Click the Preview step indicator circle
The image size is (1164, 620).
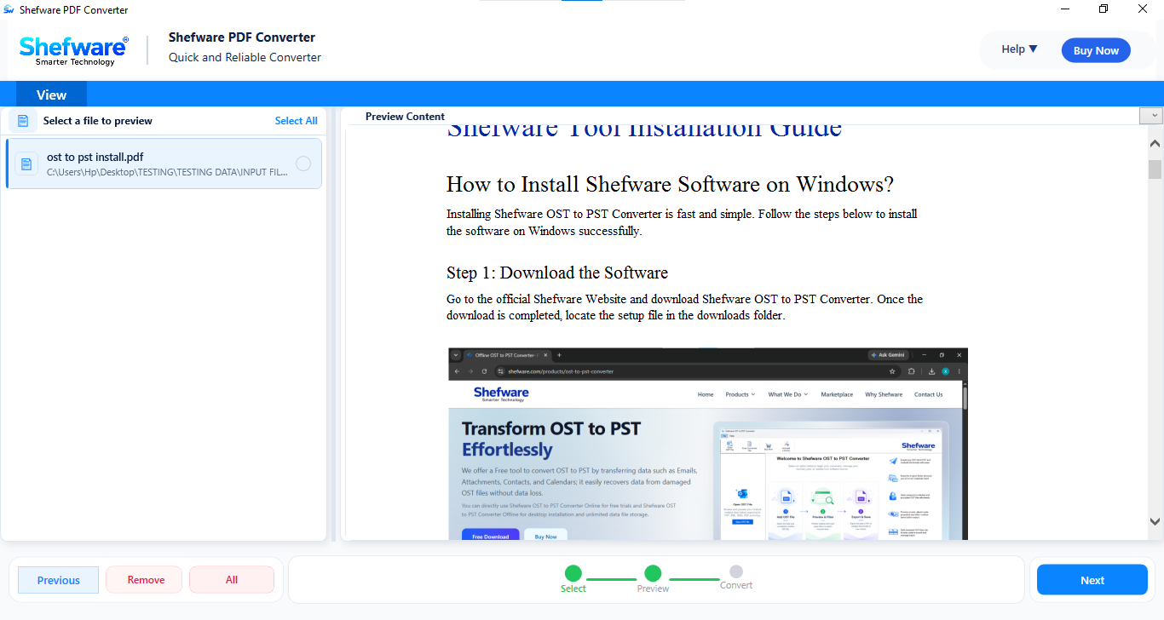coord(653,573)
